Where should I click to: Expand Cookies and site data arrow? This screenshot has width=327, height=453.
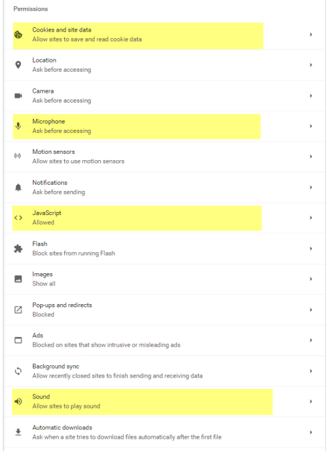point(311,35)
